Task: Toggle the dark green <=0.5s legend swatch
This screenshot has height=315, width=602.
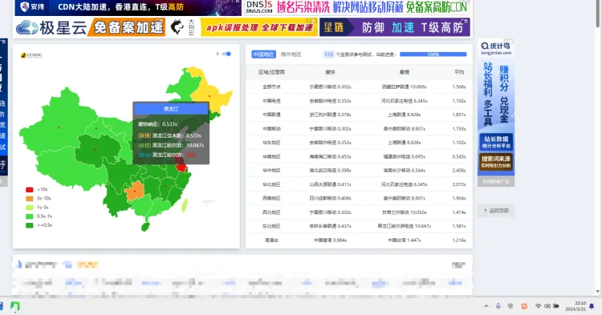Action: pyautogui.click(x=30, y=225)
